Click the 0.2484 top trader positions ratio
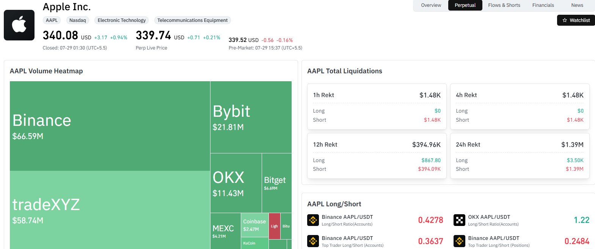595x249 pixels. coord(577,241)
